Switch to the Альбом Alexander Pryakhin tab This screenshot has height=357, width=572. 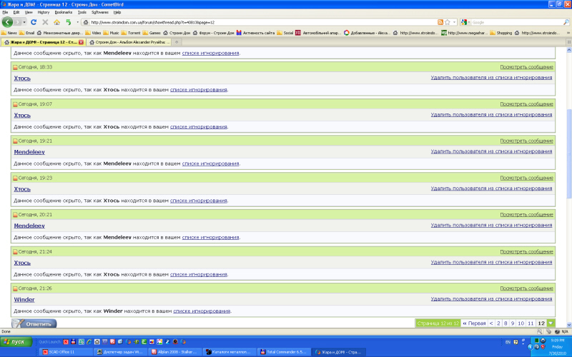[129, 42]
